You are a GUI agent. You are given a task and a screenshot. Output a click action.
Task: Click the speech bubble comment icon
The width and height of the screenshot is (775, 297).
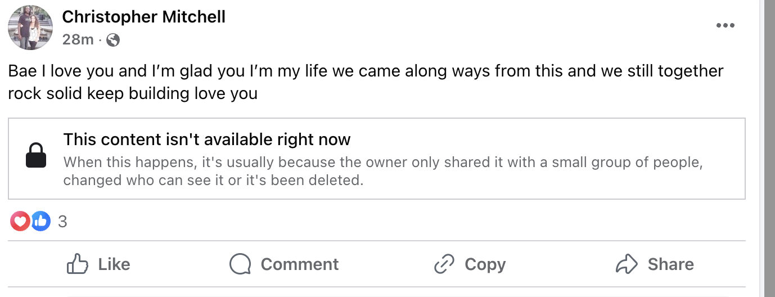click(240, 264)
